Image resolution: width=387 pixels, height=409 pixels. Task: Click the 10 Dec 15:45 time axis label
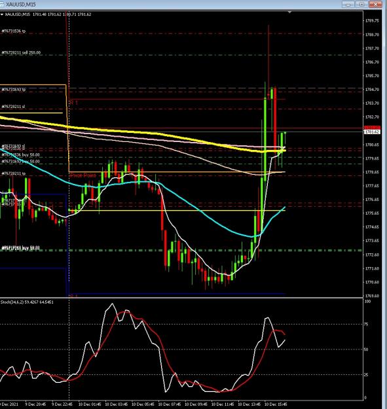(x=276, y=404)
